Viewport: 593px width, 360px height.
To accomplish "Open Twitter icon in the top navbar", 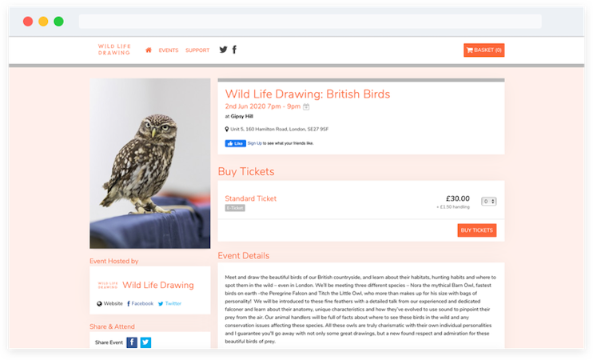I will (223, 50).
